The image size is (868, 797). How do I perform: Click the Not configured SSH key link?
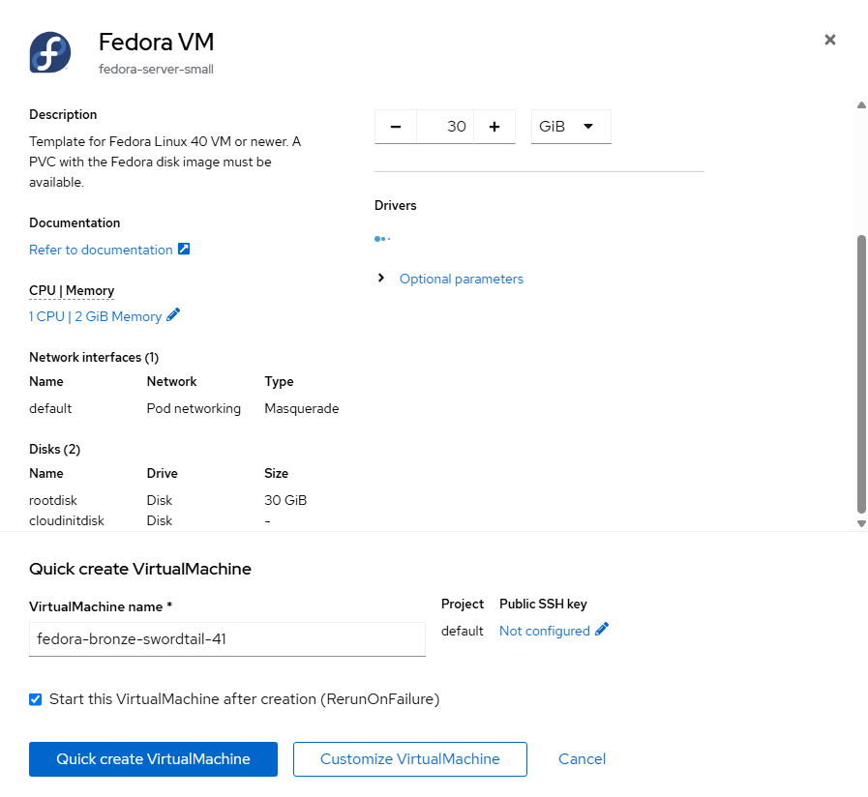544,631
